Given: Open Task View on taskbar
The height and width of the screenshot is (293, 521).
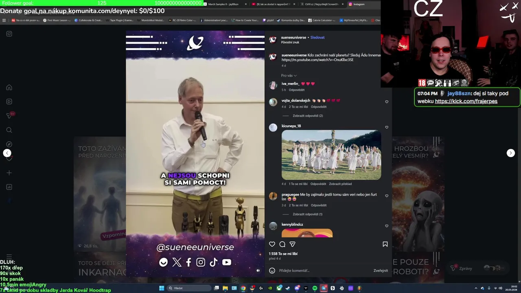Looking at the screenshot, I should pos(217,288).
